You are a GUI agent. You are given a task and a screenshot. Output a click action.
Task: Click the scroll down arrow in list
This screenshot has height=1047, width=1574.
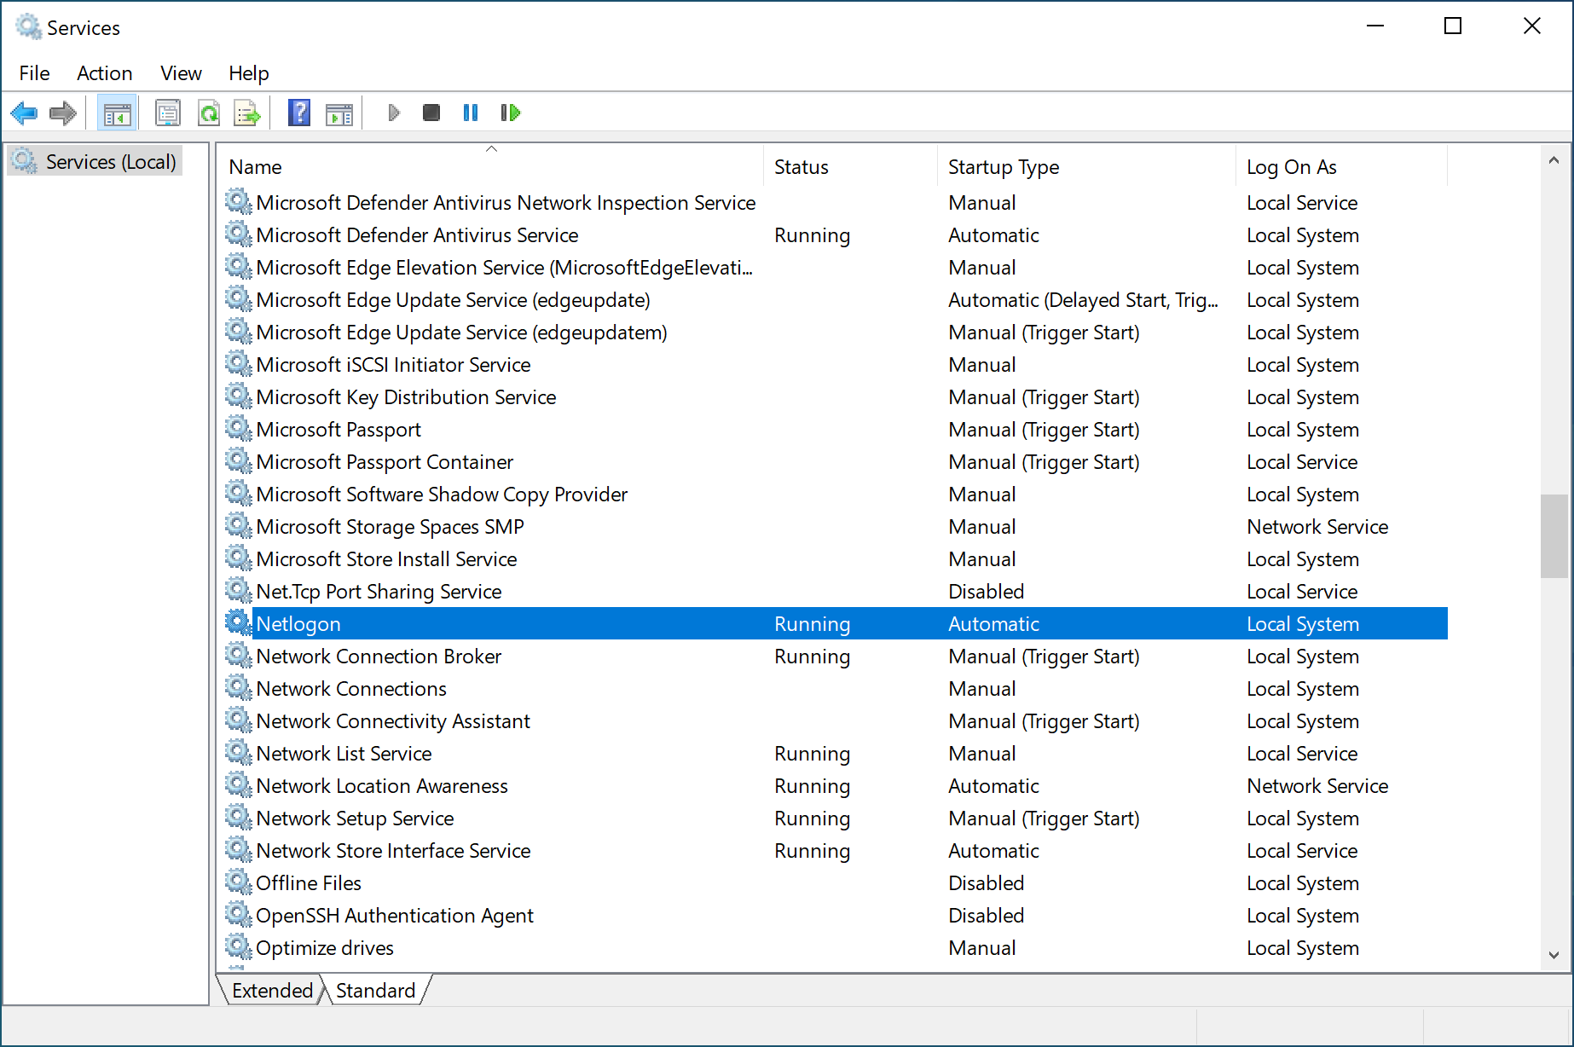1554,955
